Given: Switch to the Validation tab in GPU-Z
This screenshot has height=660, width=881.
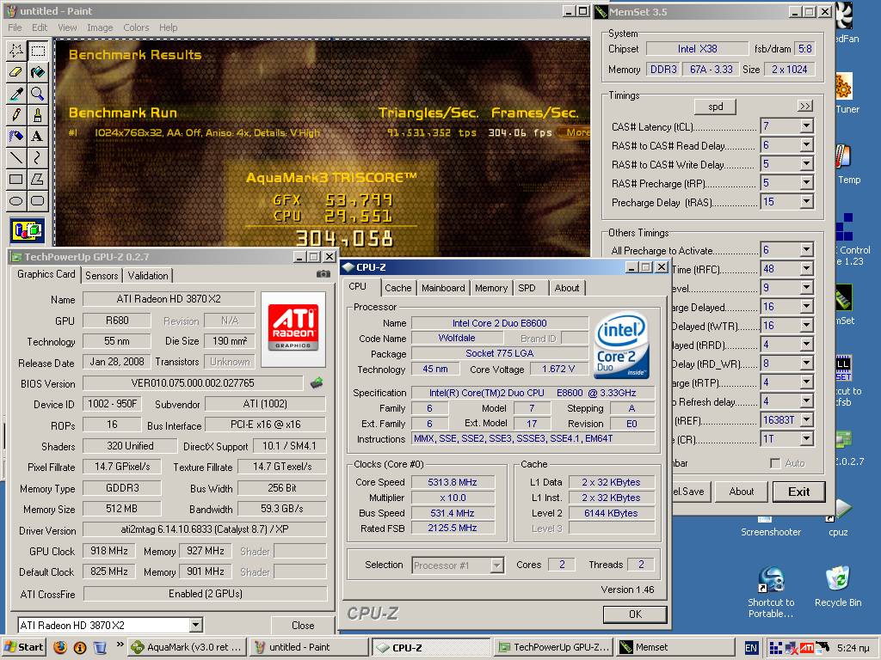Looking at the screenshot, I should 148,276.
